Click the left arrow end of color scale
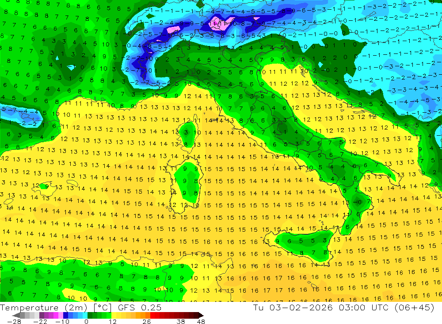The height and width of the screenshot is (324, 442). 16,315
